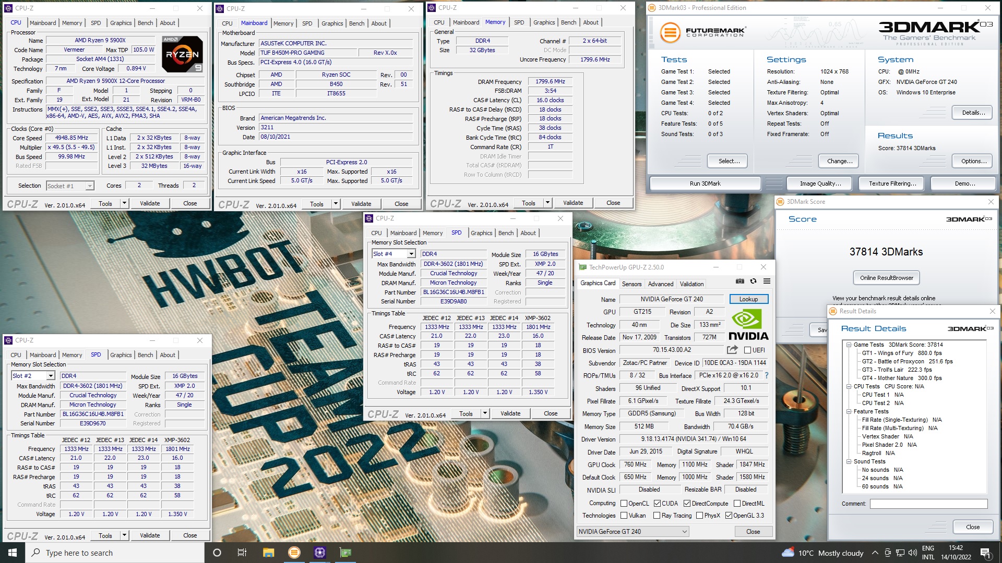Collapse the CPU Tests tree node

click(849, 386)
